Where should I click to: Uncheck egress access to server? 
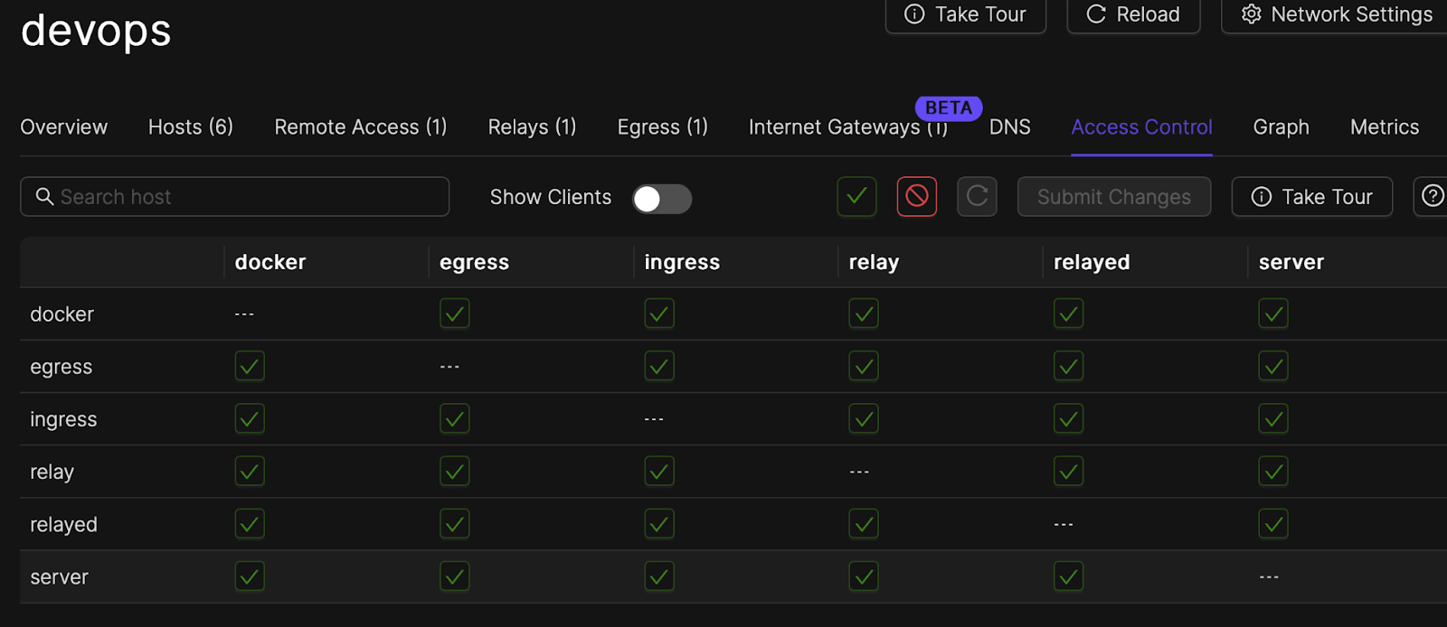[x=1273, y=366]
